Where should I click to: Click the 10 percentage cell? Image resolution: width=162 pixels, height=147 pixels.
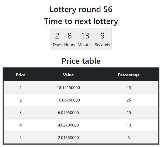click(129, 125)
